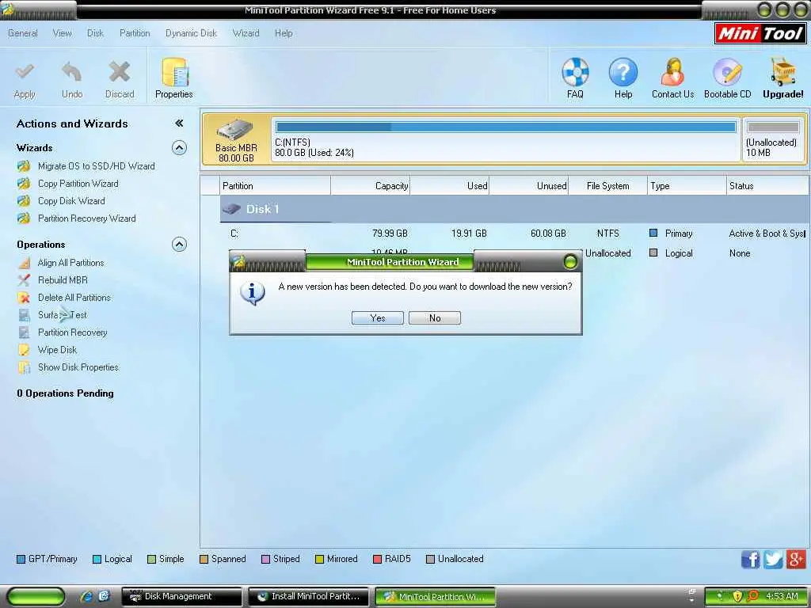Open the Facebook social icon
811x608 pixels.
coord(751,560)
